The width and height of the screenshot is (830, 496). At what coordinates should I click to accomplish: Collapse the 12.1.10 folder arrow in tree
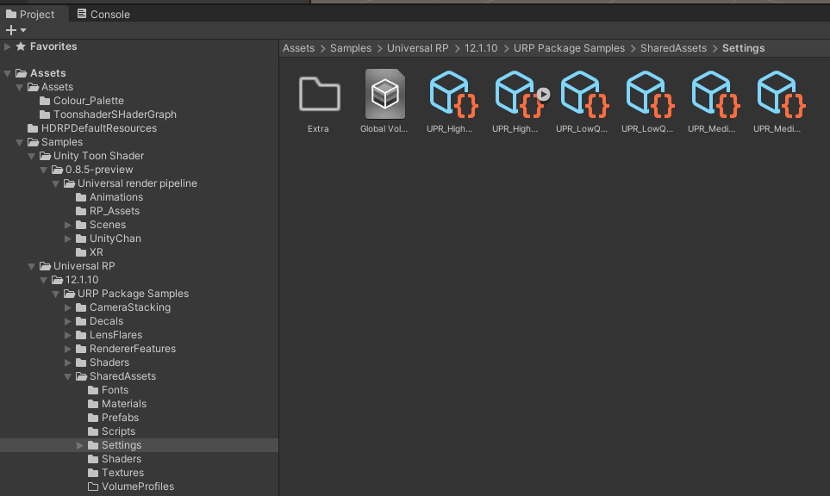44,280
